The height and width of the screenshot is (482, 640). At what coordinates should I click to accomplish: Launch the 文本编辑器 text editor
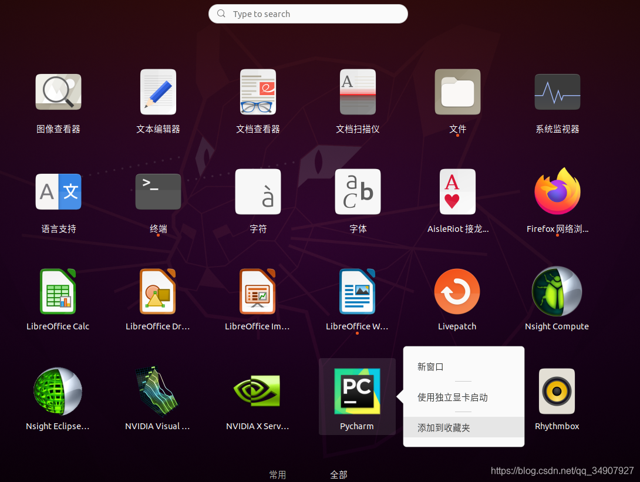pyautogui.click(x=158, y=92)
